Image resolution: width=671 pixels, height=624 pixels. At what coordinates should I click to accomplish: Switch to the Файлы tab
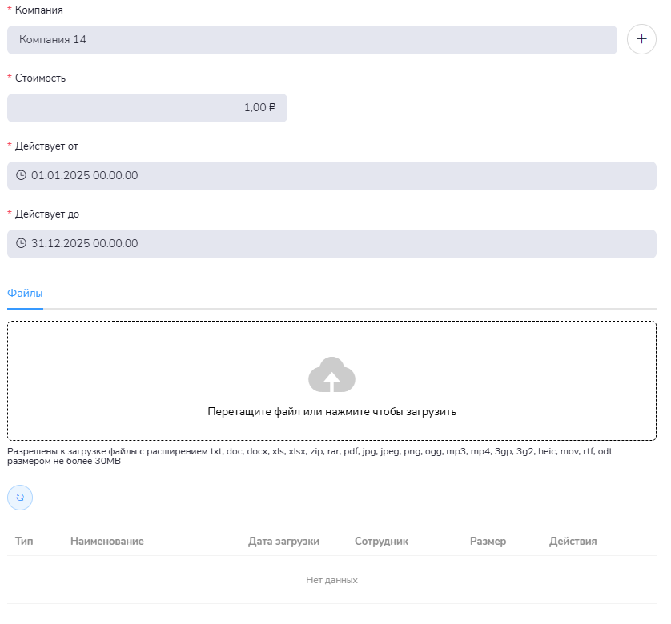[25, 294]
